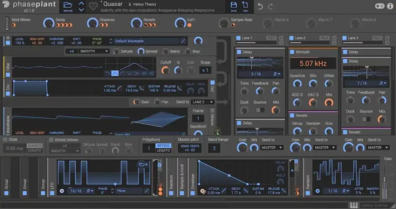Click the LEGATO polyphony button
This screenshot has width=396, height=209.
[163, 150]
